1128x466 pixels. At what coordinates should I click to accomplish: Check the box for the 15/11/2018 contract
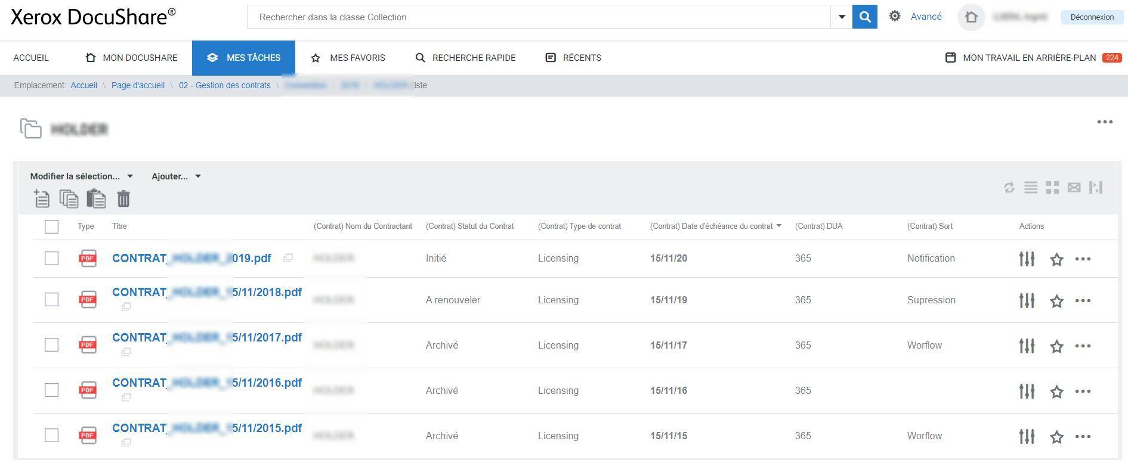(52, 299)
